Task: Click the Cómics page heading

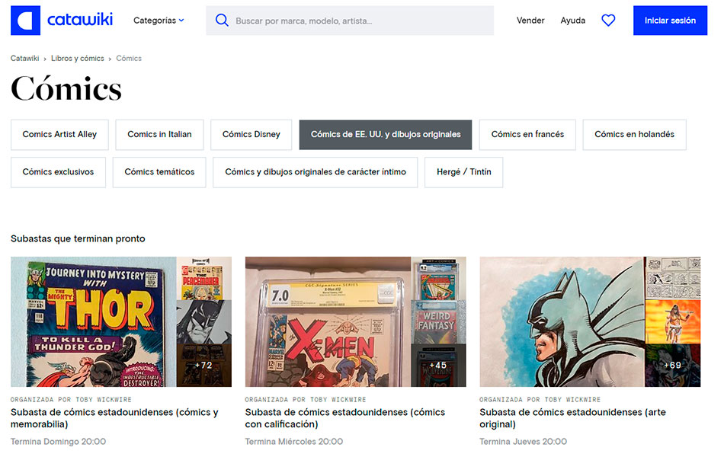Action: (x=66, y=88)
